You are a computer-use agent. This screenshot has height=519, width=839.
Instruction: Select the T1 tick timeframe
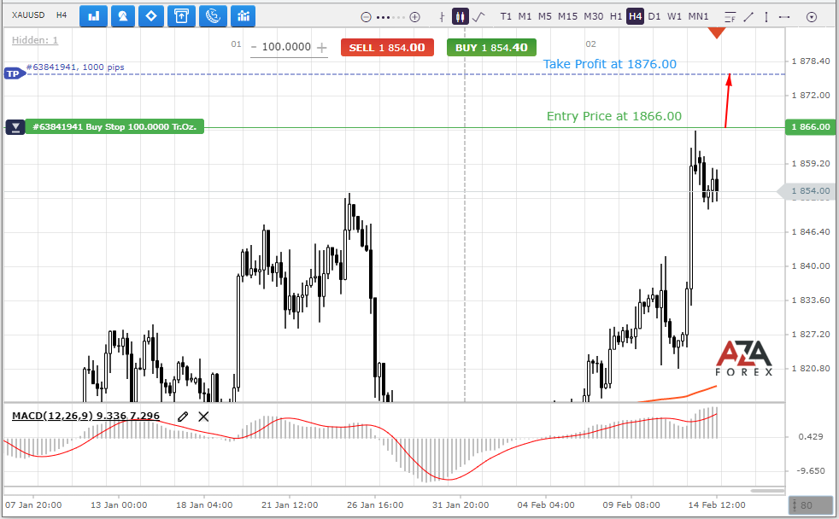point(506,16)
